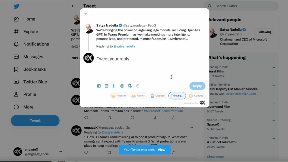
Task: Open the emoji picker
Action: click(x=122, y=86)
